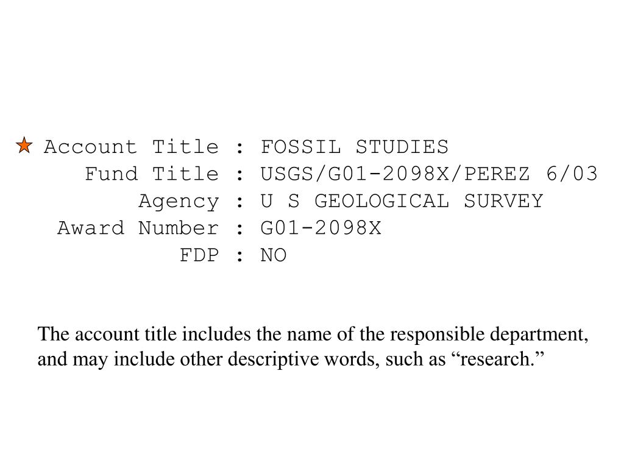Select the Account Title label
This screenshot has width=624, height=468.
[132, 147]
